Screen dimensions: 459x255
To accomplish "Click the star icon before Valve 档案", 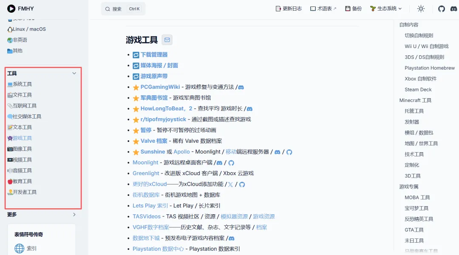I will 136,142.
